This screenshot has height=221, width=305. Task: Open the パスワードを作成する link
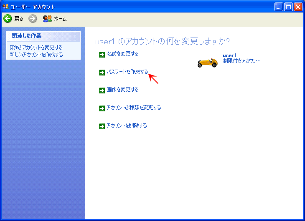click(127, 72)
